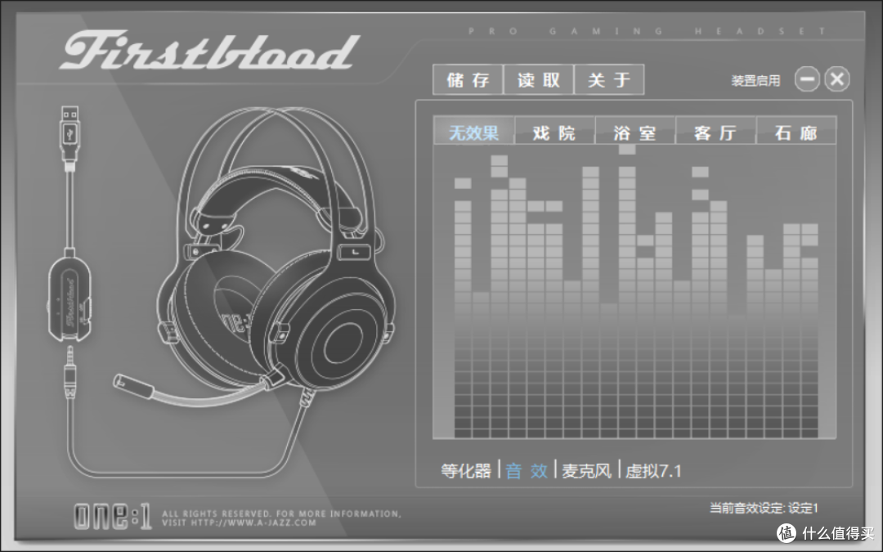Click the inline remote control illustration
The width and height of the screenshot is (883, 552).
69,298
